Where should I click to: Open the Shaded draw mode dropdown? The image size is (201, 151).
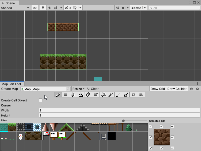pos(15,8)
